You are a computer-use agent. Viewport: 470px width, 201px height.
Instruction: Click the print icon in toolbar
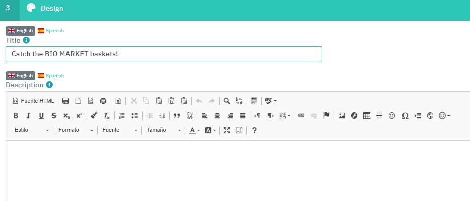(x=103, y=101)
